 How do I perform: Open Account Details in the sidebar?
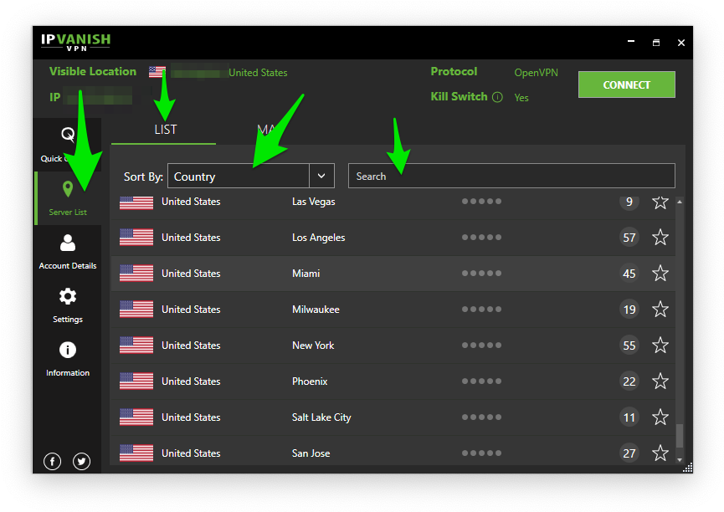pos(68,252)
